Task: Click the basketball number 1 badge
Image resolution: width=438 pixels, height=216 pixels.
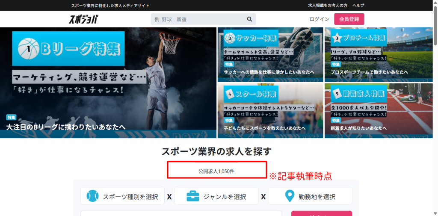Action: tap(29, 49)
